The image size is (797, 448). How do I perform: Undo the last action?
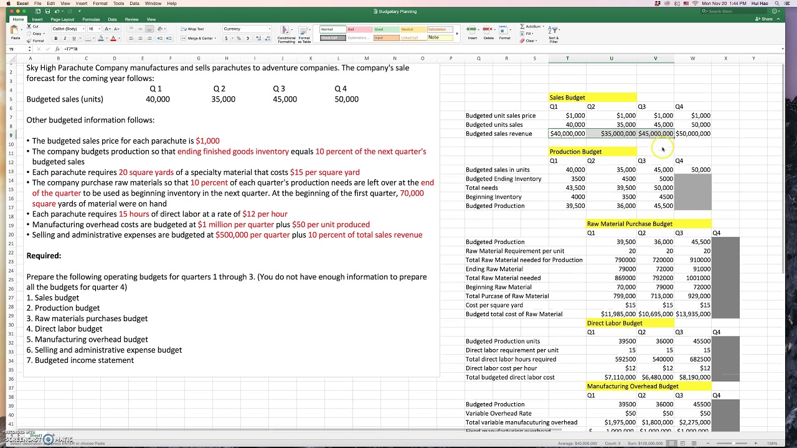pyautogui.click(x=57, y=11)
